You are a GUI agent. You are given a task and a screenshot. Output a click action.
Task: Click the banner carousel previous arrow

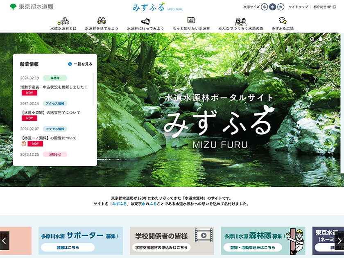(x=5, y=241)
